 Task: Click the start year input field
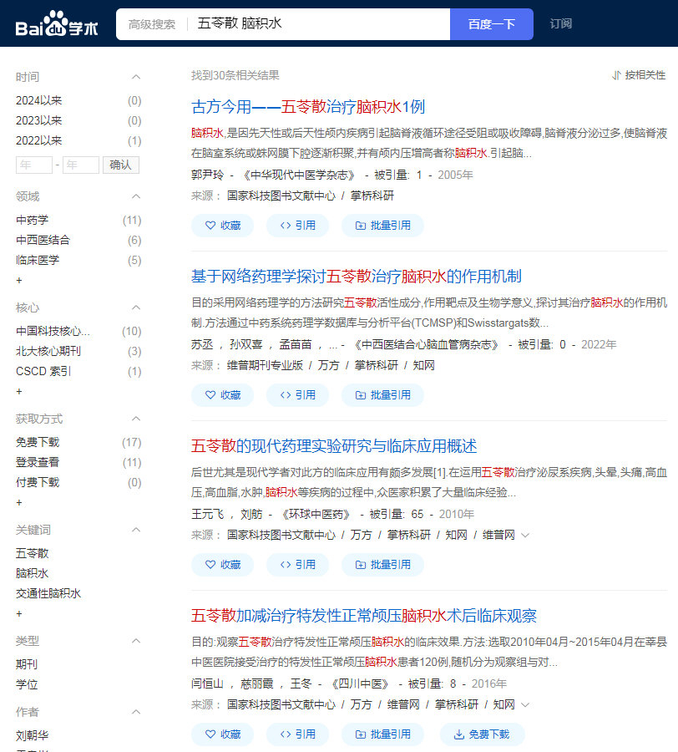[33, 165]
